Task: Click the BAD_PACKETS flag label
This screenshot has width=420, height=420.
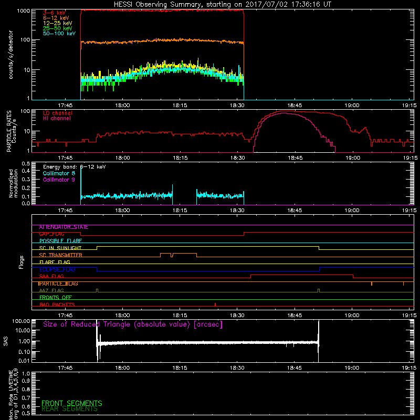Action: tap(57, 304)
